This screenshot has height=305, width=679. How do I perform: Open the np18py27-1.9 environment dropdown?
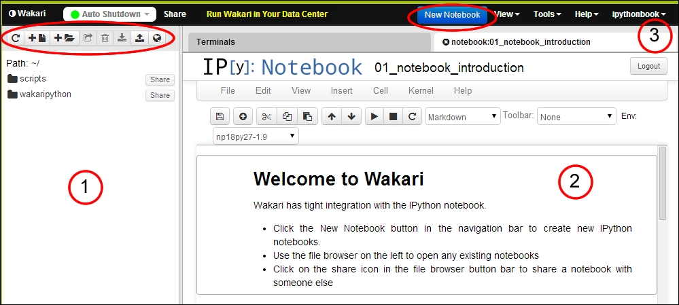point(256,137)
